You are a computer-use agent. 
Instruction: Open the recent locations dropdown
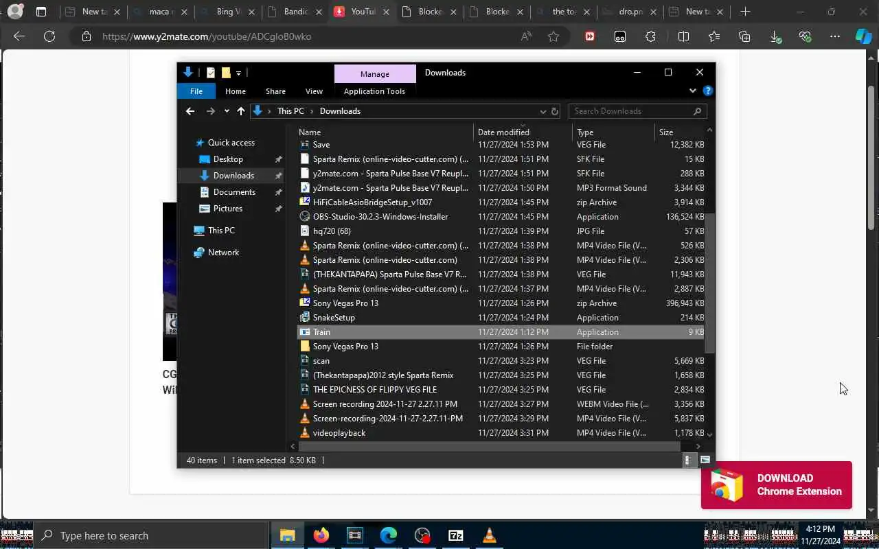(x=227, y=111)
